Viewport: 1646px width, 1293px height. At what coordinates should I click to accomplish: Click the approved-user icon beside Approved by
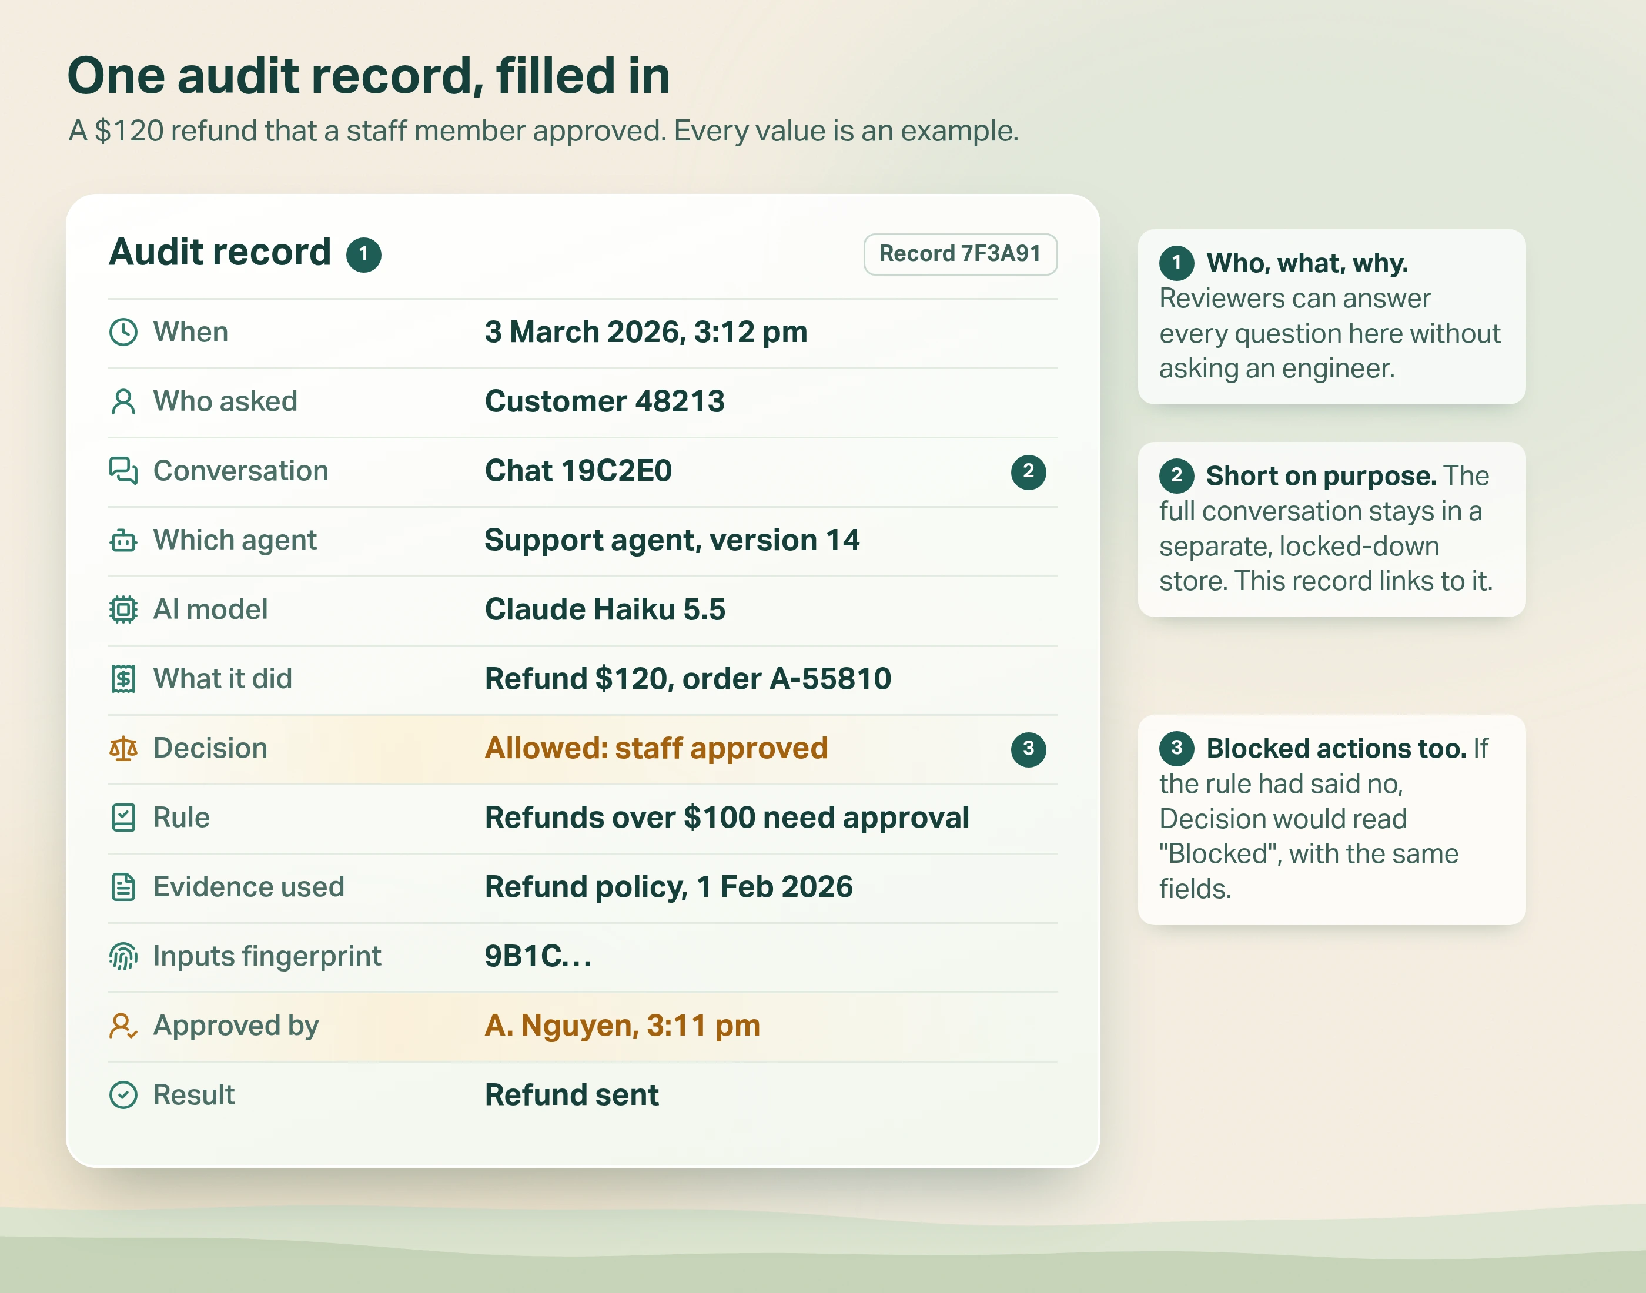pyautogui.click(x=123, y=1026)
